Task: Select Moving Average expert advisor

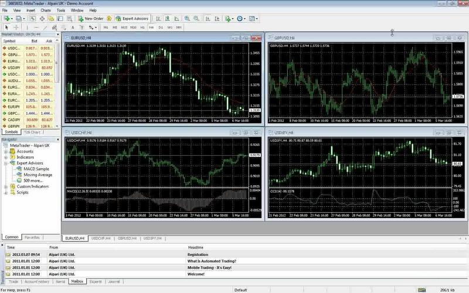Action: point(38,175)
